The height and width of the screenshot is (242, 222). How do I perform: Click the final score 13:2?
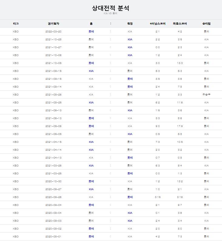point(180,181)
